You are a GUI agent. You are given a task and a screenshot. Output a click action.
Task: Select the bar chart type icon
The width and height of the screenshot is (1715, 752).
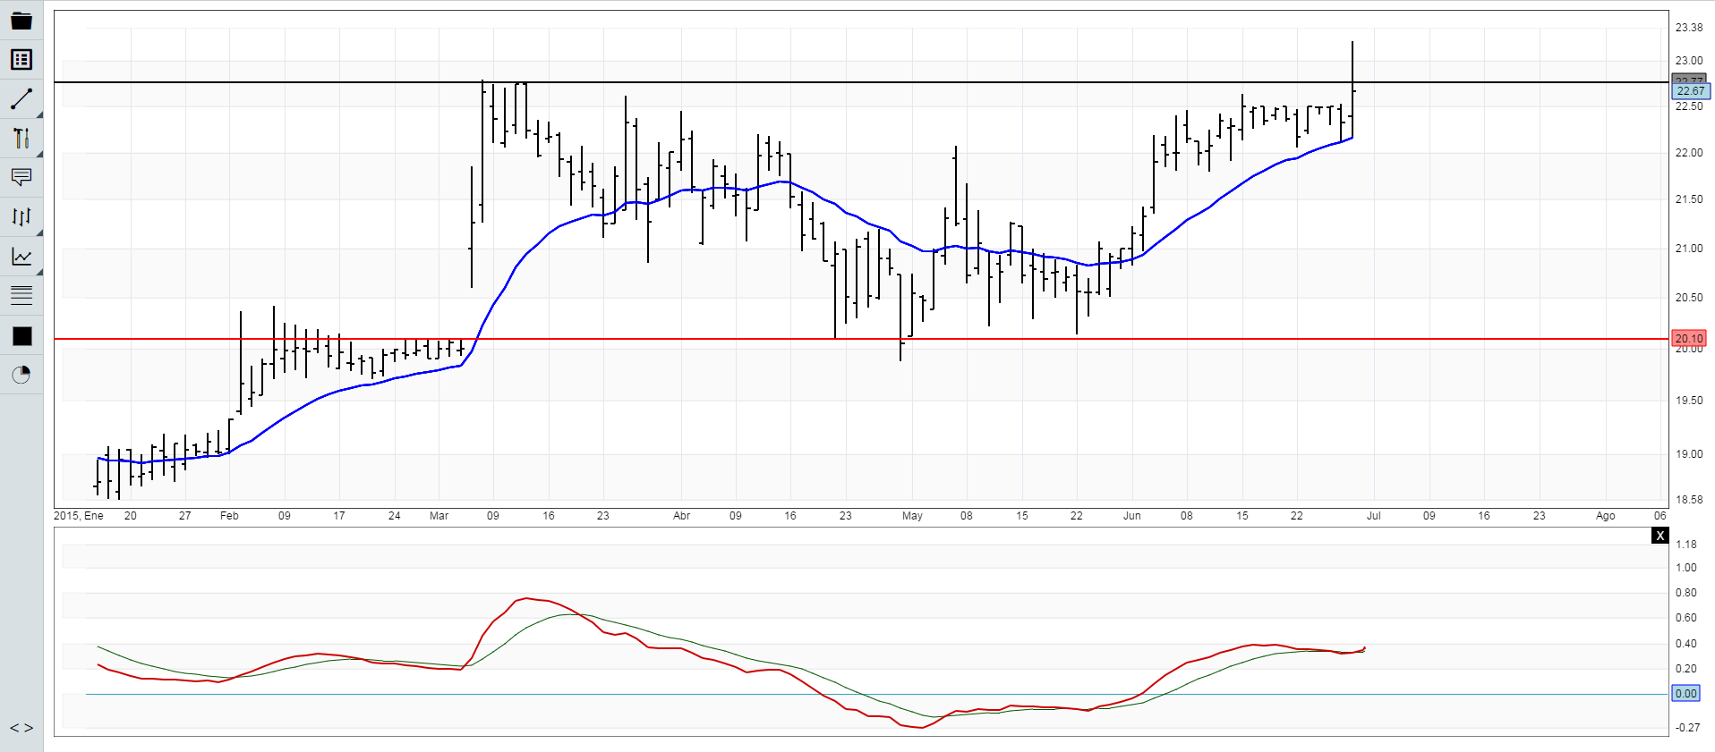coord(21,216)
